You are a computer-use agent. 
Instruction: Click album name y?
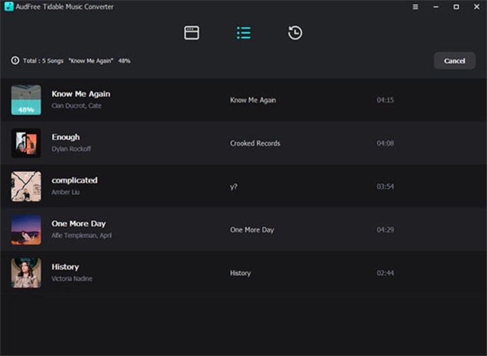point(233,187)
